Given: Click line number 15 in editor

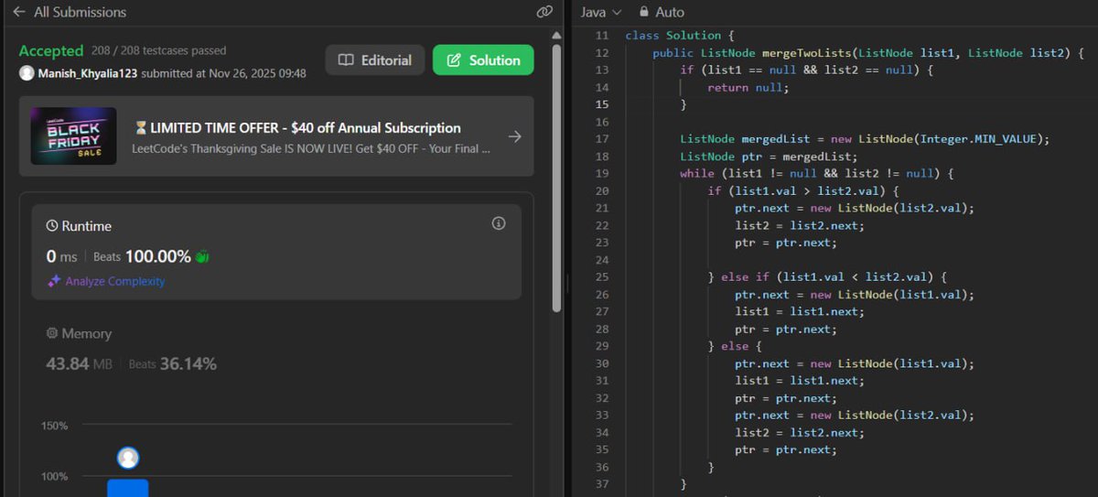Looking at the screenshot, I should [601, 104].
